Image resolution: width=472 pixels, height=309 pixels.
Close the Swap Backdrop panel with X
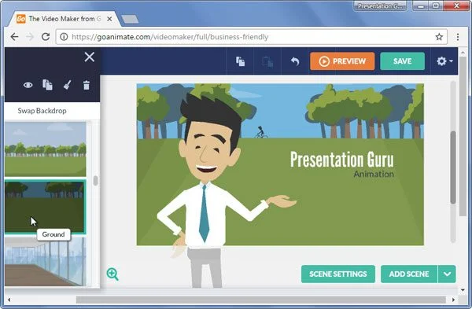90,57
